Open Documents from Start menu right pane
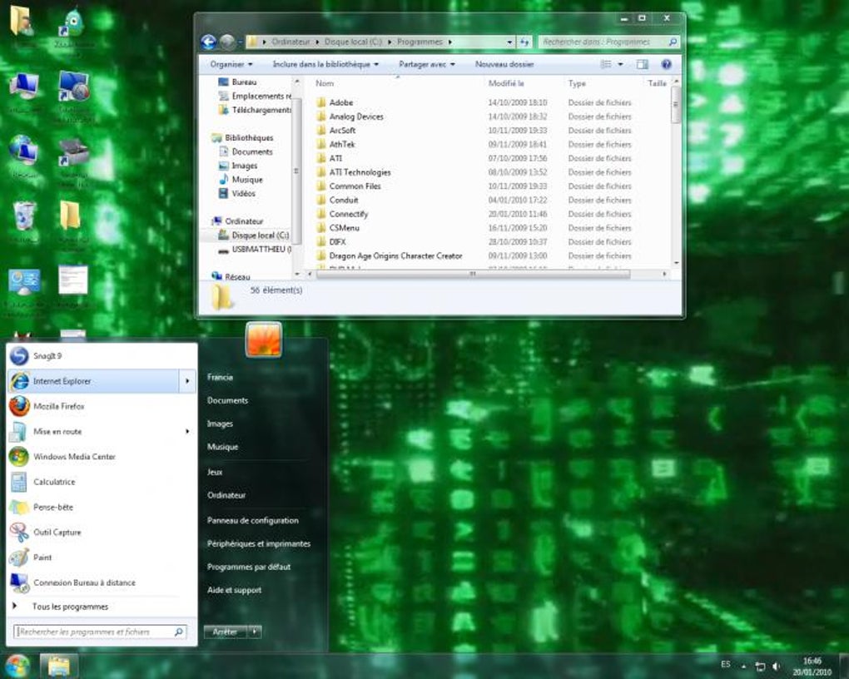Viewport: 849px width, 679px height. (227, 401)
